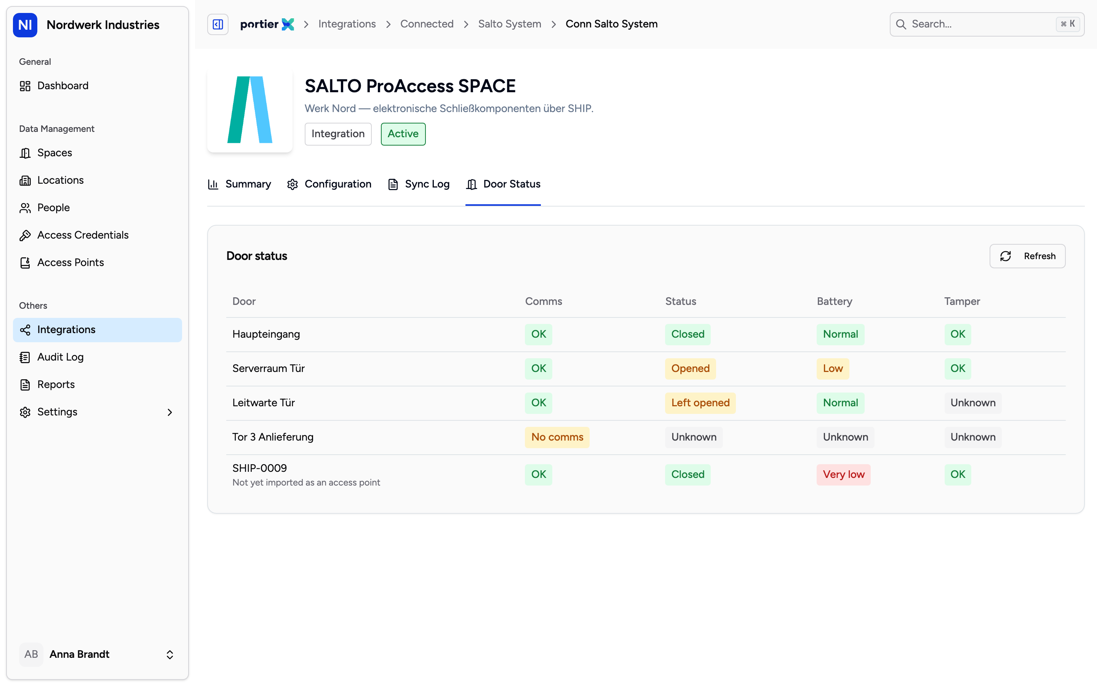The width and height of the screenshot is (1097, 686).
Task: Select Integrations in the sidebar
Action: (98, 330)
